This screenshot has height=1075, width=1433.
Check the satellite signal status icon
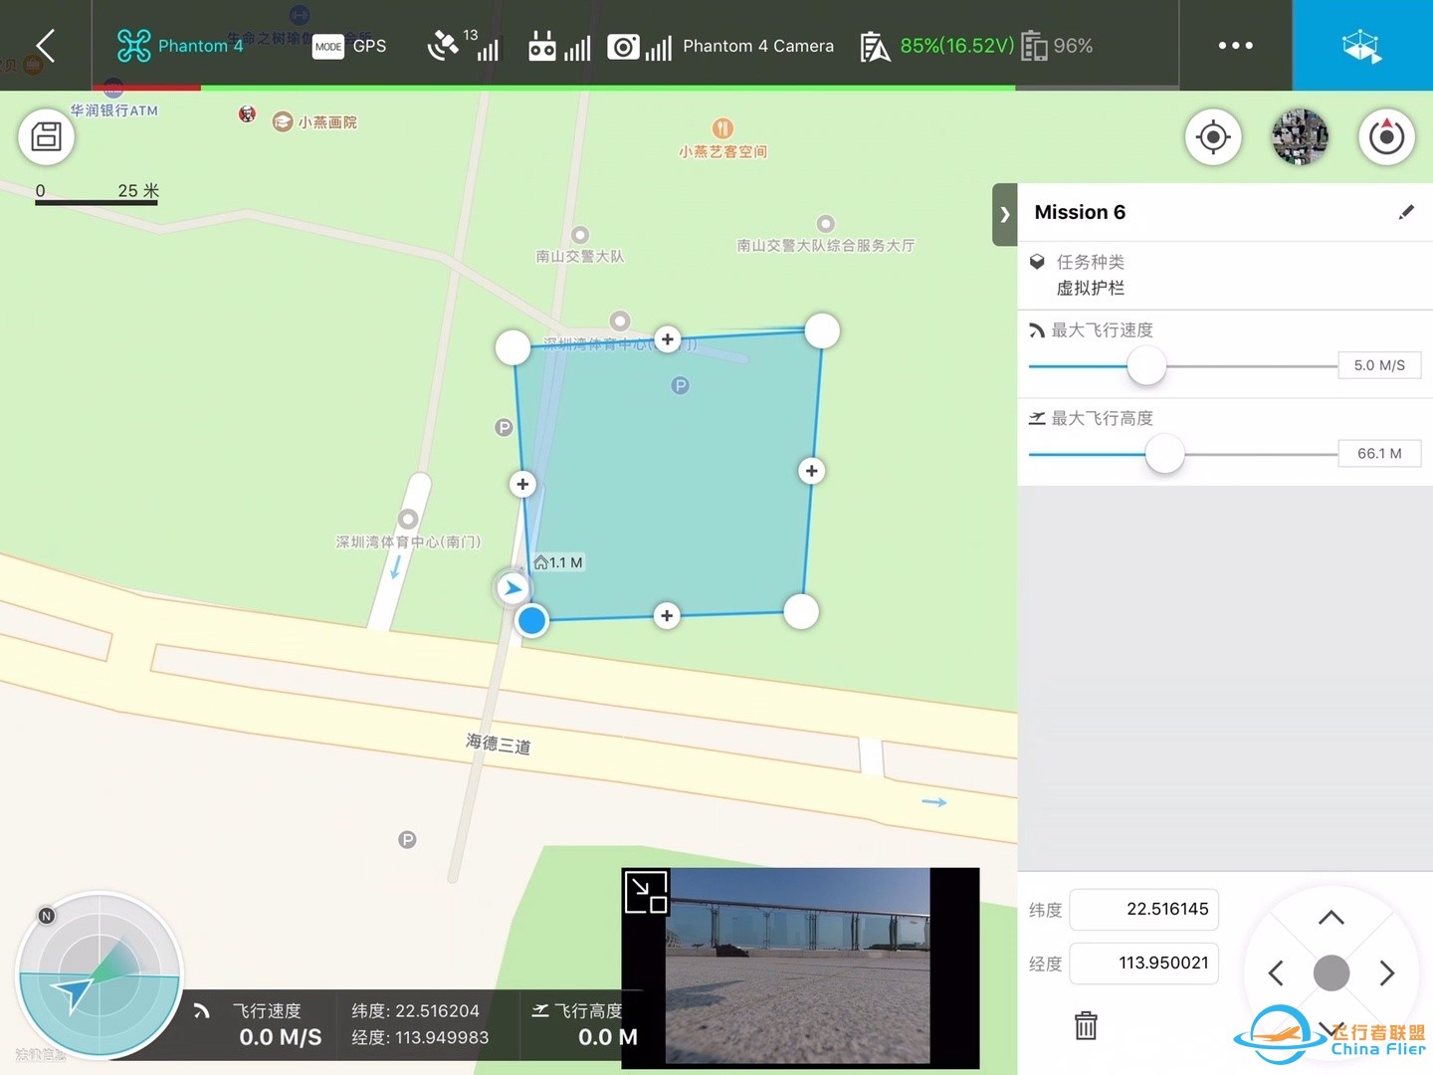[x=463, y=46]
